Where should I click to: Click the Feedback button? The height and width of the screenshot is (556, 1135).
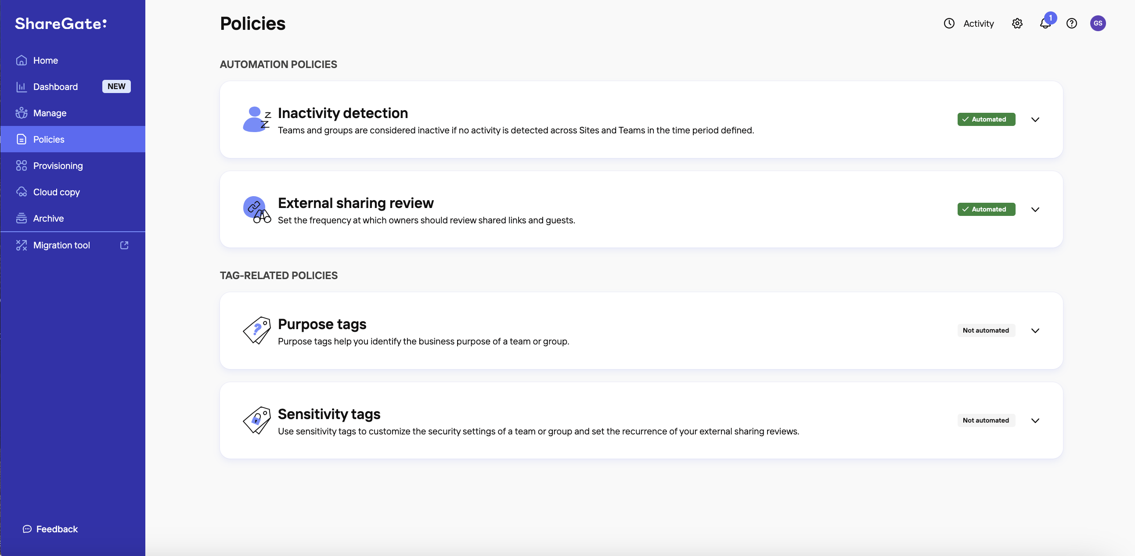click(50, 529)
